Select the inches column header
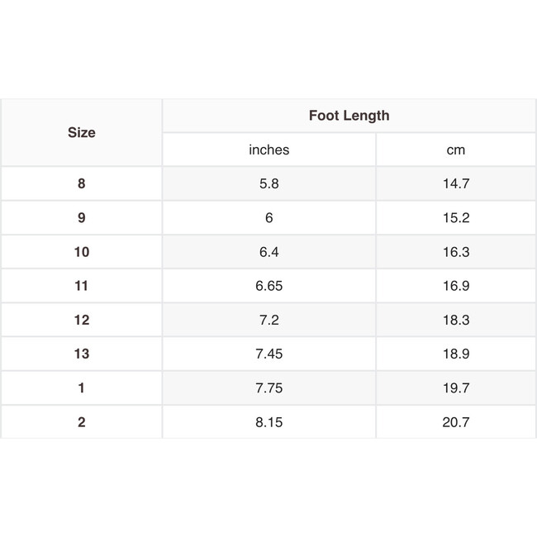This screenshot has width=537, height=537. [268, 150]
